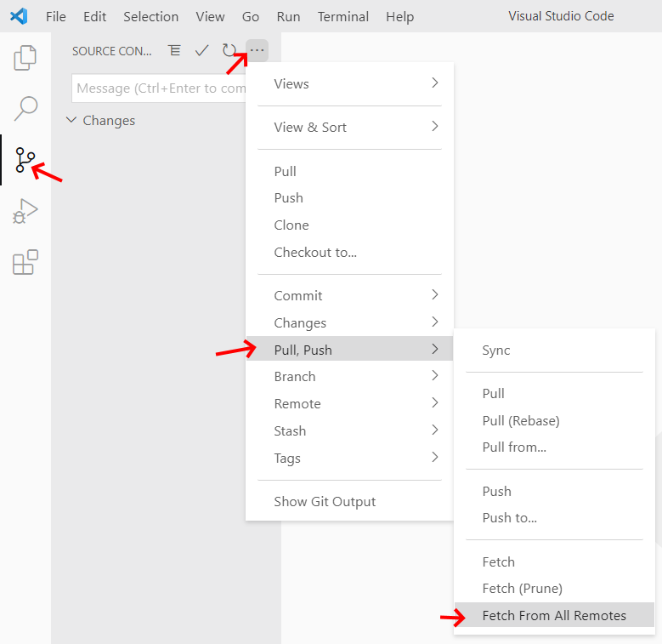Click the refresh icon in Source Control

229,51
